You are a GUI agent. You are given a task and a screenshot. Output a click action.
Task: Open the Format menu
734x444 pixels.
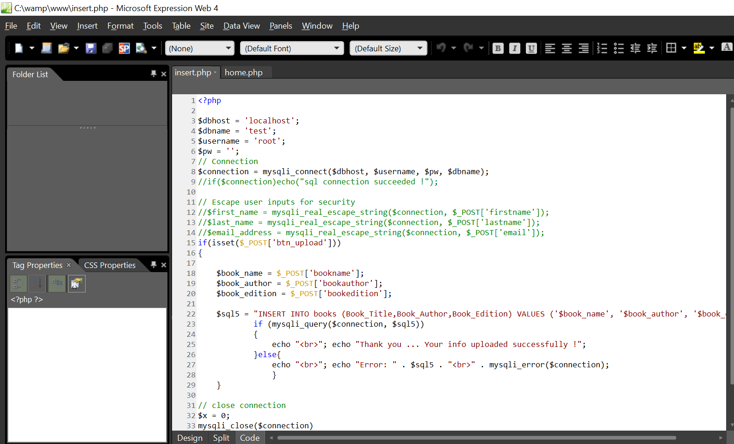(x=120, y=26)
